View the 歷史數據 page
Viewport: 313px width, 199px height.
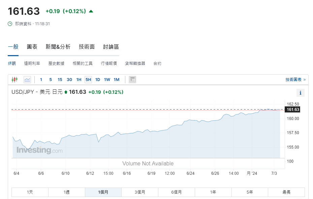[x=56, y=63]
